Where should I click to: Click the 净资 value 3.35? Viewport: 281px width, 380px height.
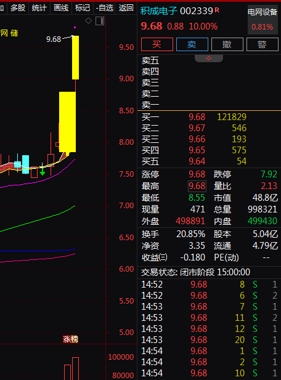click(x=197, y=246)
